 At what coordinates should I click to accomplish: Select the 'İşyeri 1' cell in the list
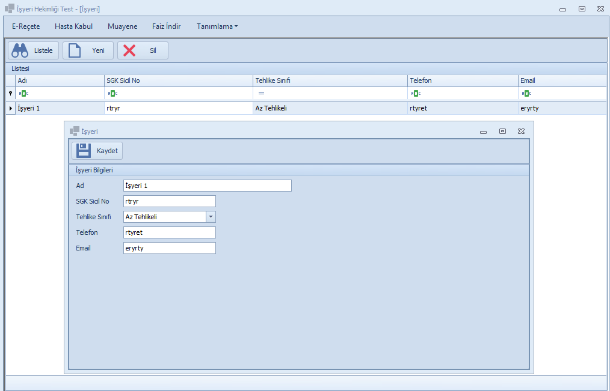60,108
